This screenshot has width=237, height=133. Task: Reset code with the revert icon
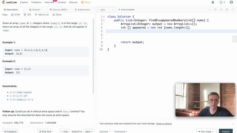click(x=221, y=10)
